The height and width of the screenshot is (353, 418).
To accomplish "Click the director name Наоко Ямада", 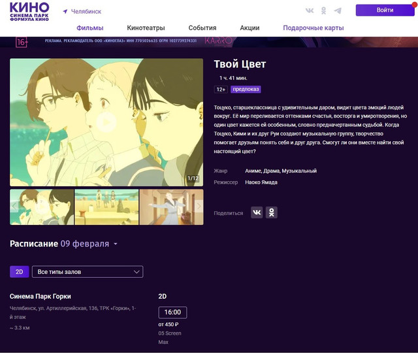I will click(x=261, y=182).
